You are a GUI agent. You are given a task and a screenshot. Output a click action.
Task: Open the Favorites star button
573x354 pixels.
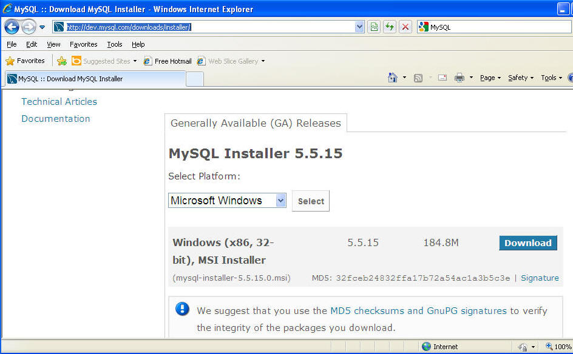pyautogui.click(x=25, y=61)
